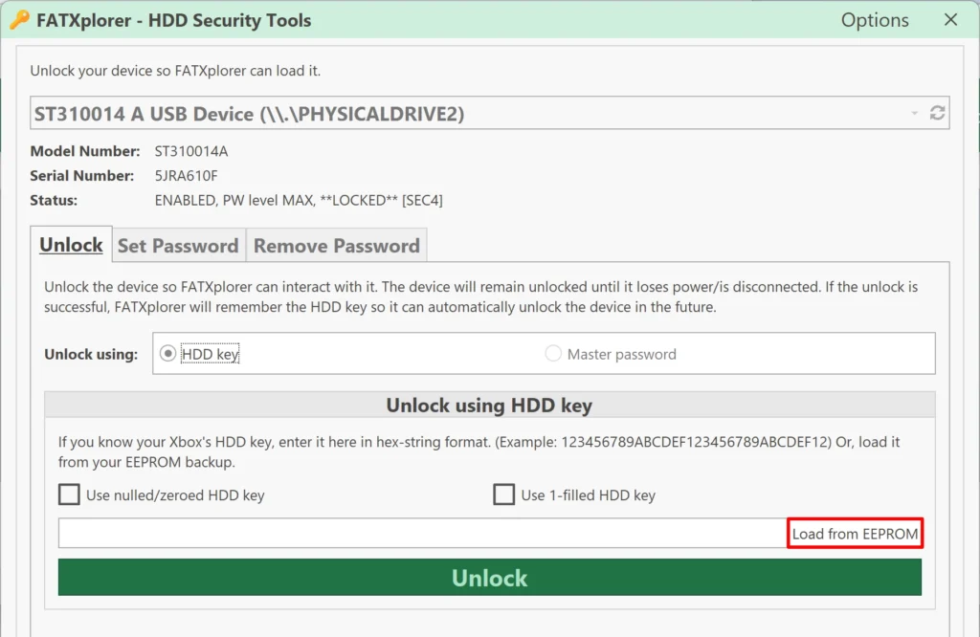Click the FATXplorer key icon in the title bar
980x637 pixels.
(20, 19)
